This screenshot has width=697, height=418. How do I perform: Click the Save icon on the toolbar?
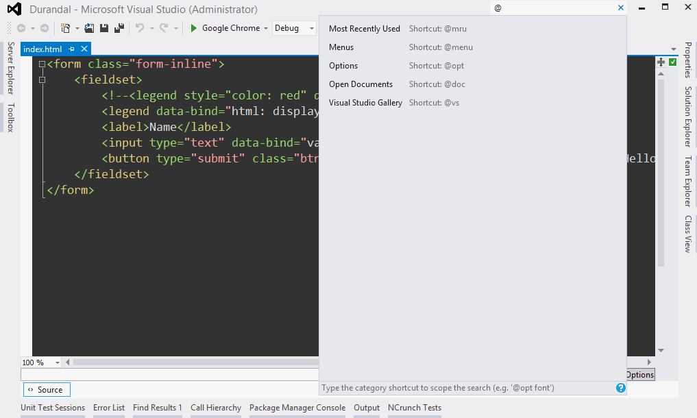coord(103,28)
